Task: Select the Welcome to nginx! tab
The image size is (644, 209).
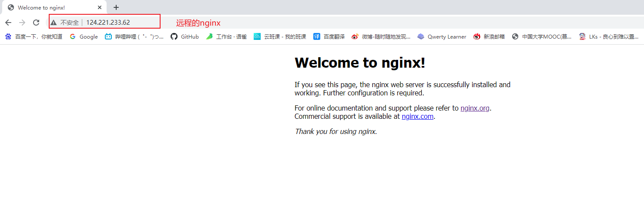Action: [54, 7]
